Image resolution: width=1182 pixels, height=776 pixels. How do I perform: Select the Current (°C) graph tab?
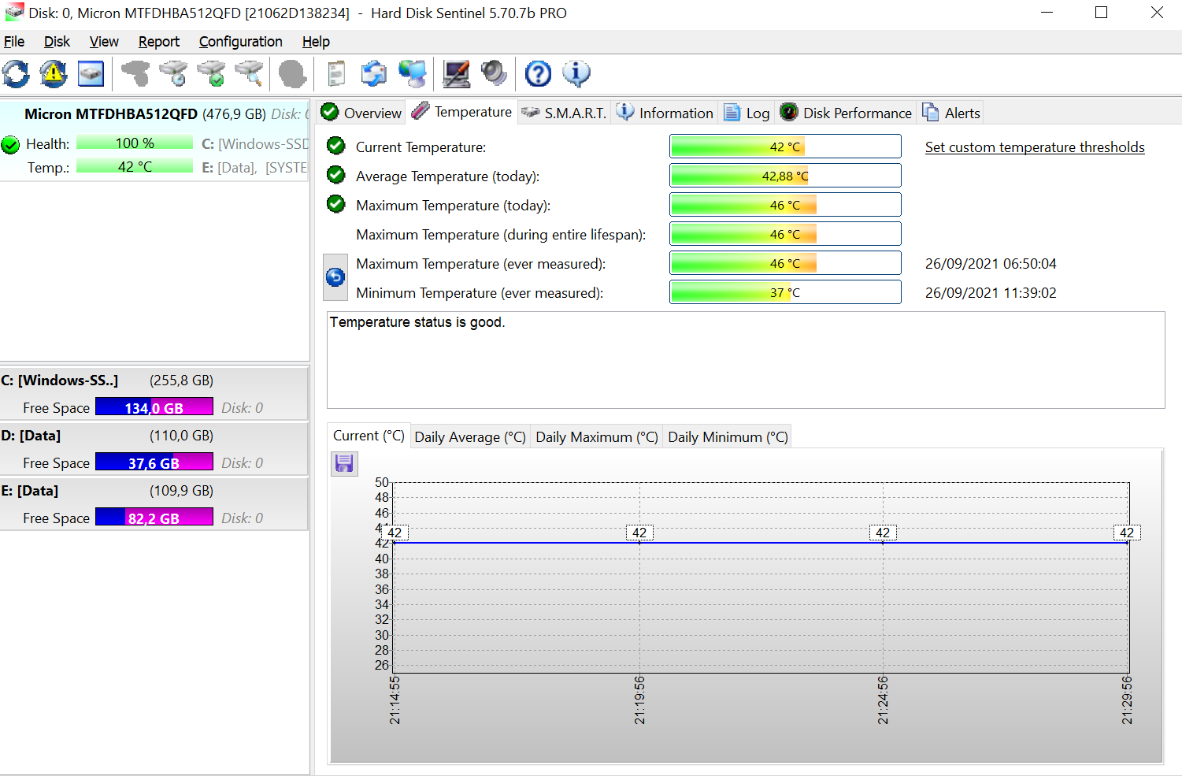coord(369,436)
